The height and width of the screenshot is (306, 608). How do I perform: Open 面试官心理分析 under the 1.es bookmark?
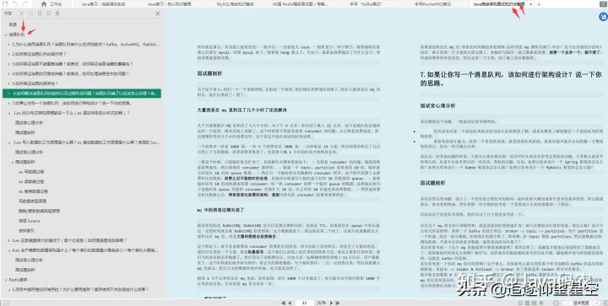[x=29, y=122]
